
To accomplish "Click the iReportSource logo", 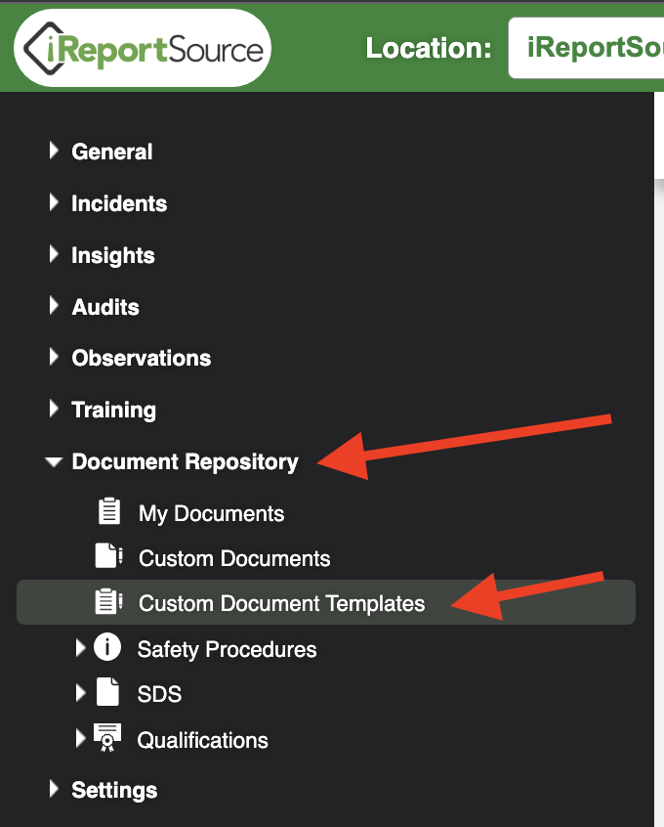I will [x=143, y=48].
